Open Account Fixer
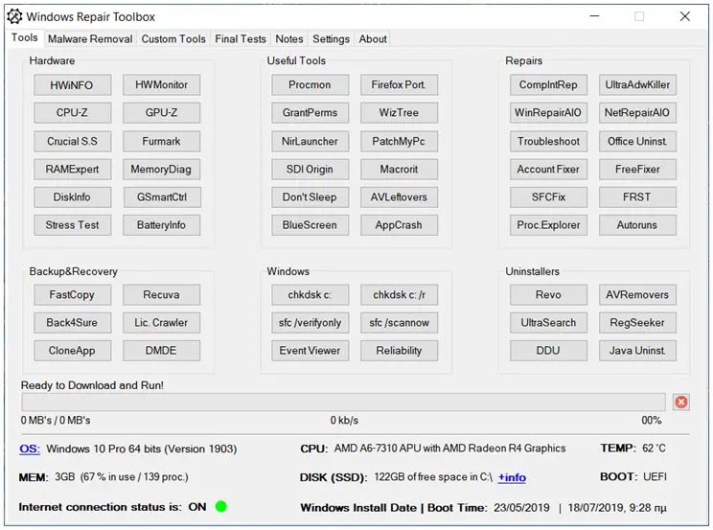The height and width of the screenshot is (530, 713). [548, 170]
